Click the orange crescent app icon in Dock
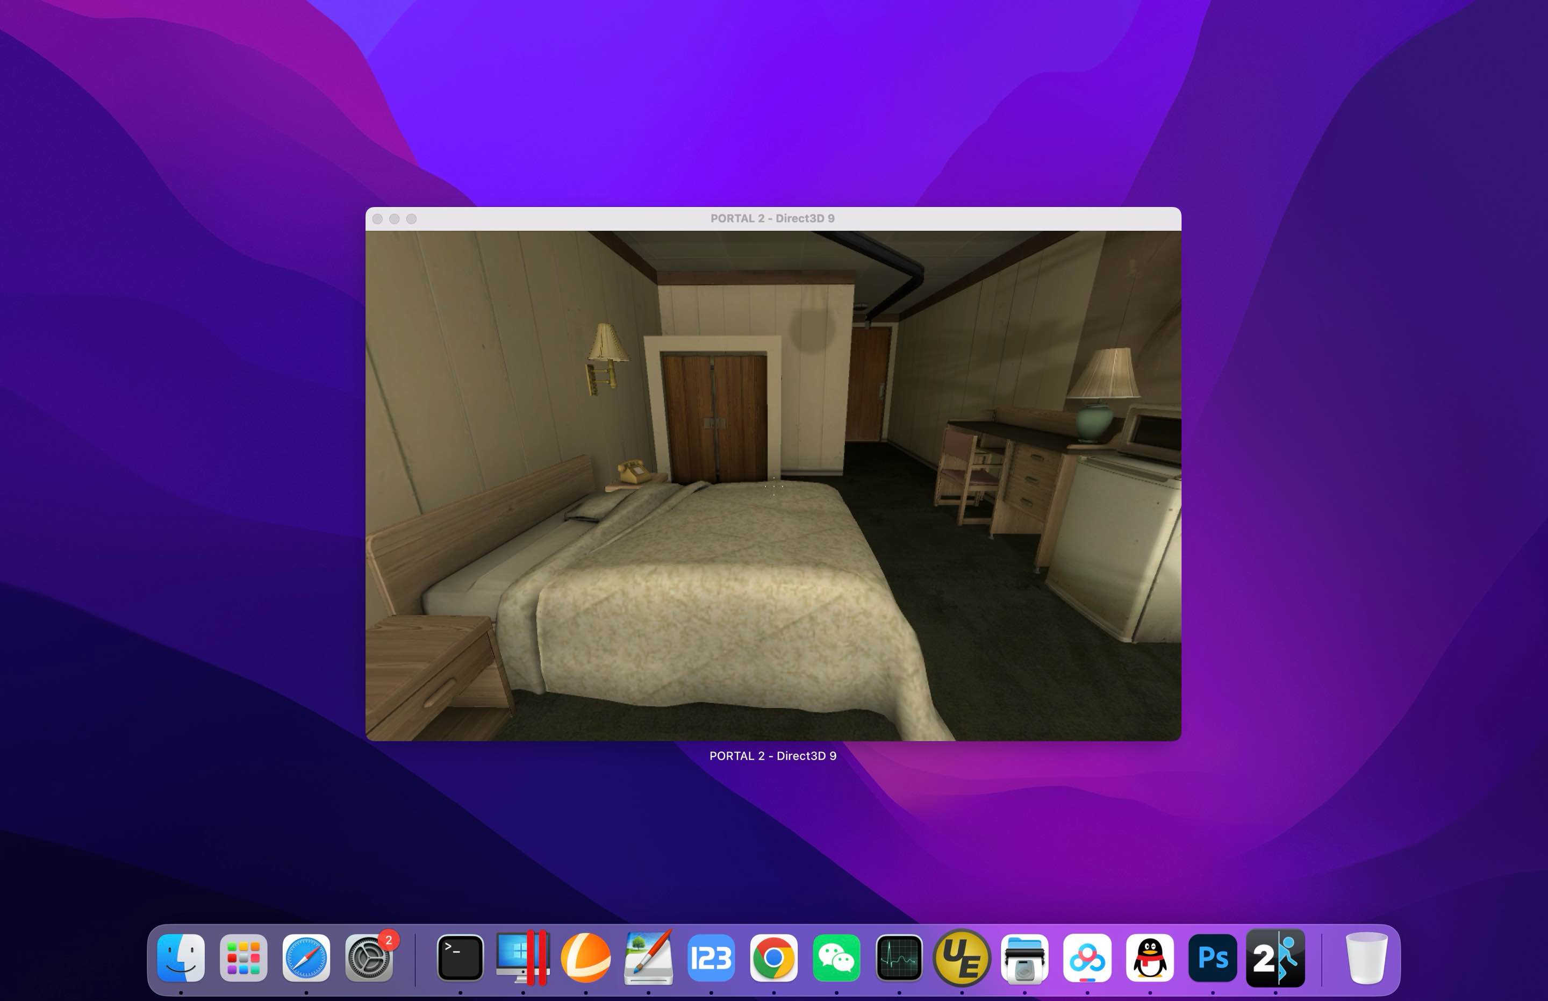 click(585, 957)
